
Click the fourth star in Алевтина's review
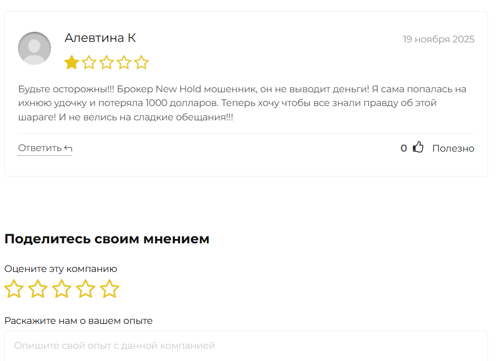pyautogui.click(x=124, y=63)
